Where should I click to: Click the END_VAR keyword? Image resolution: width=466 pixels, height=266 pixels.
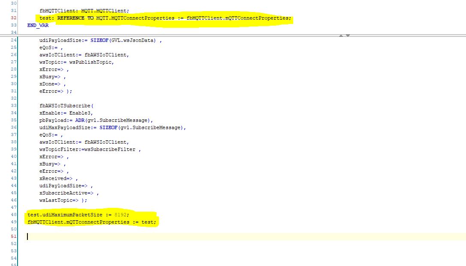38,25
